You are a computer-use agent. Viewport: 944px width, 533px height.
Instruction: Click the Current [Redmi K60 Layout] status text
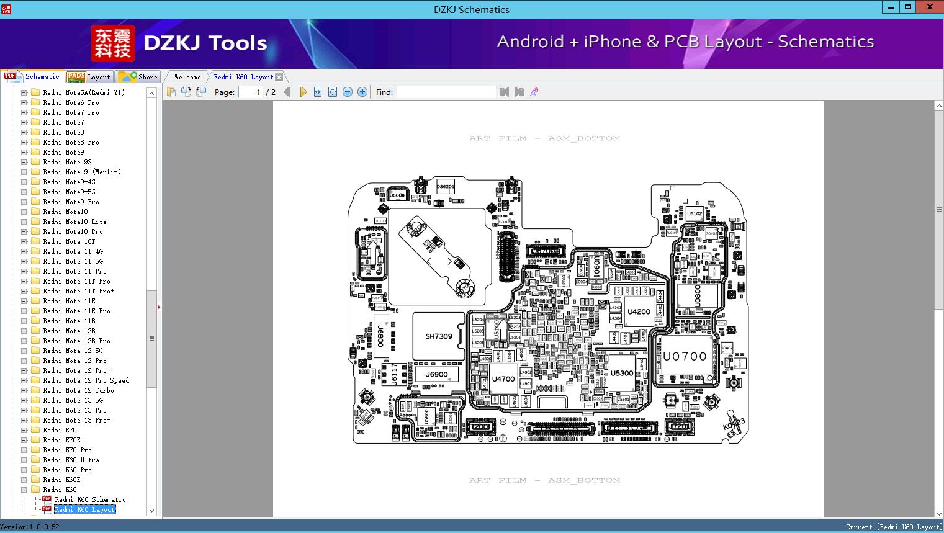893,527
